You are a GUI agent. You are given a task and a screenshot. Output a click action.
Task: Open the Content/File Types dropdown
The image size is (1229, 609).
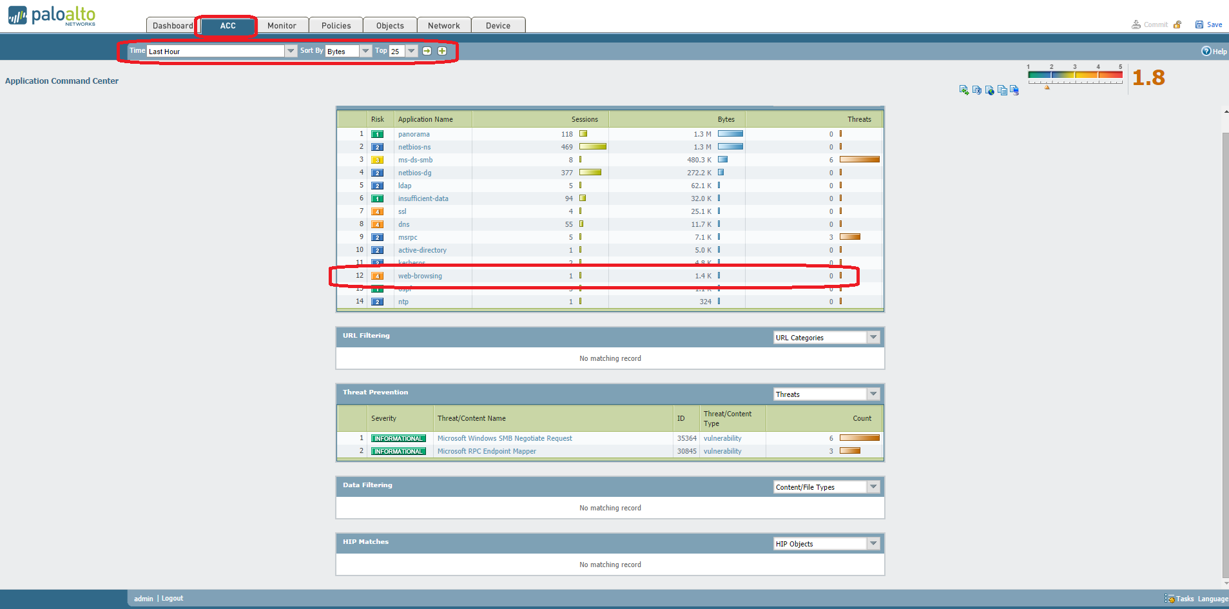873,487
